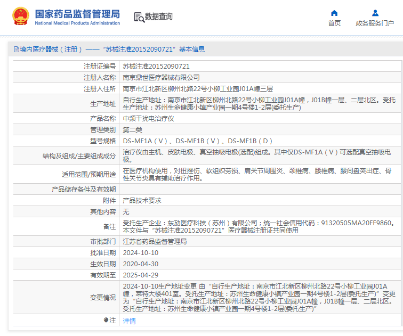Click the 变更情况 label
The height and width of the screenshot is (336, 403).
coord(103,298)
